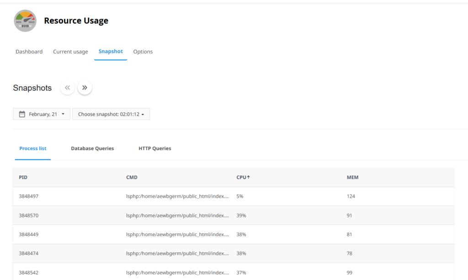Sort table by MEM column header
The image size is (468, 280).
(x=352, y=178)
